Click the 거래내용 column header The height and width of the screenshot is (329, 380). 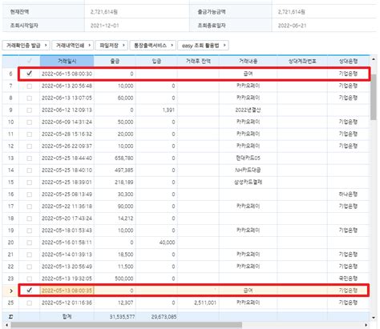248,61
